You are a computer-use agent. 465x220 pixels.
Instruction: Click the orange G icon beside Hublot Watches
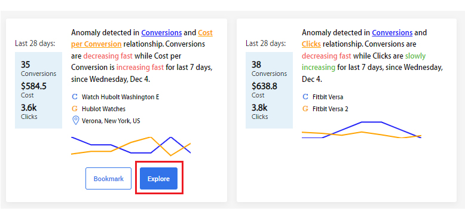pos(75,109)
